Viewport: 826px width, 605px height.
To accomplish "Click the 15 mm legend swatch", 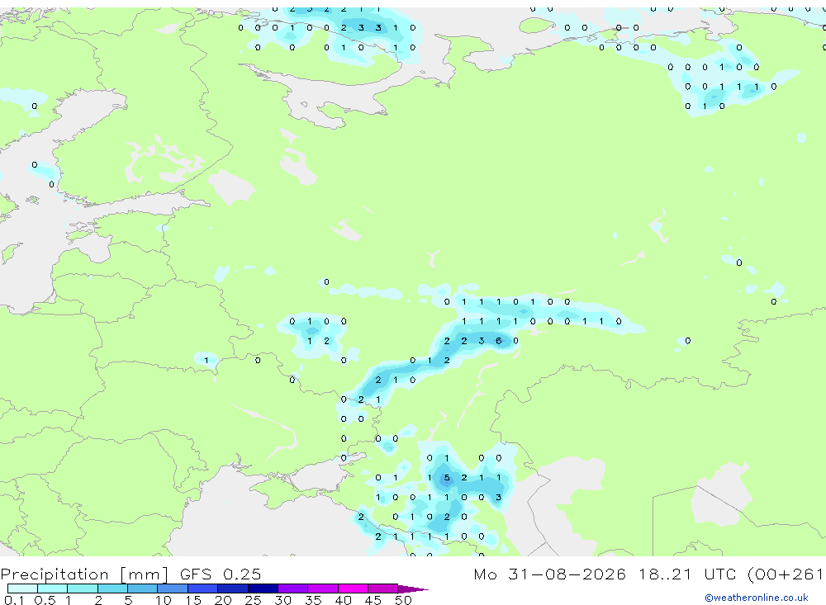I will pos(203,588).
